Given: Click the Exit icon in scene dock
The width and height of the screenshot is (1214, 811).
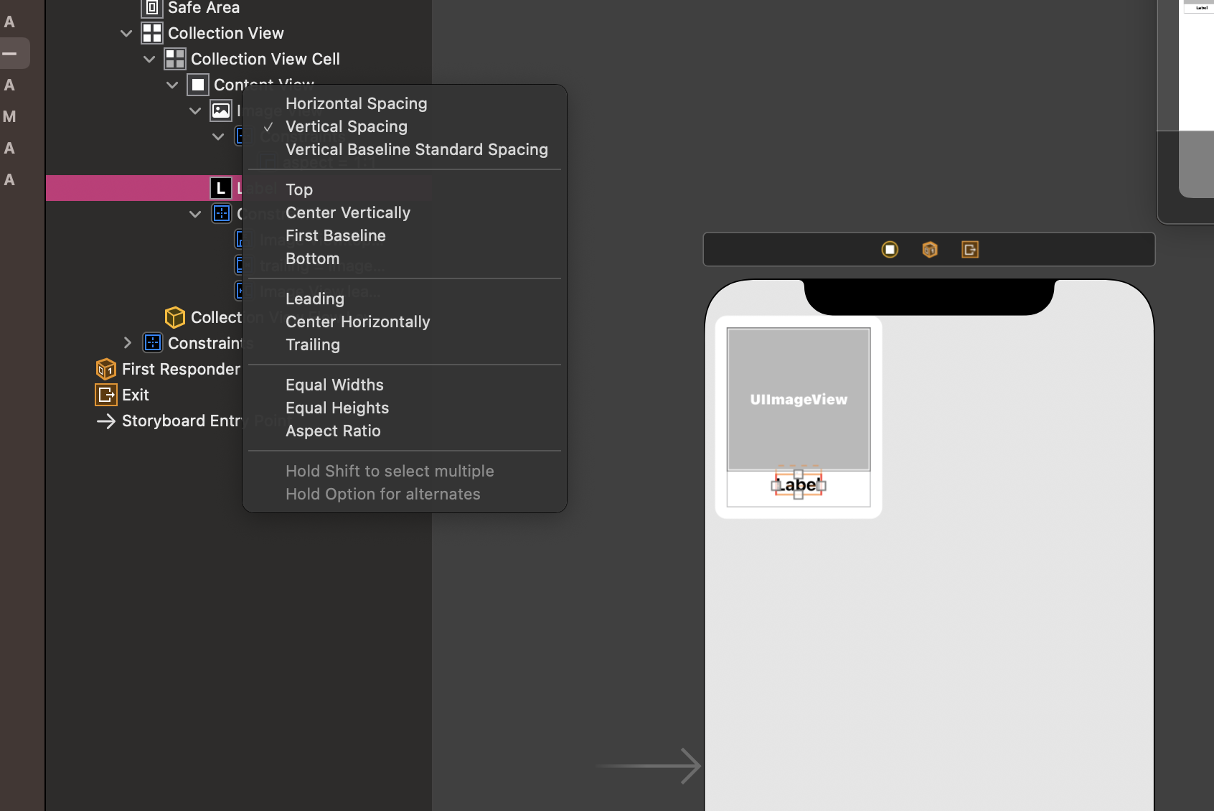Looking at the screenshot, I should (970, 250).
